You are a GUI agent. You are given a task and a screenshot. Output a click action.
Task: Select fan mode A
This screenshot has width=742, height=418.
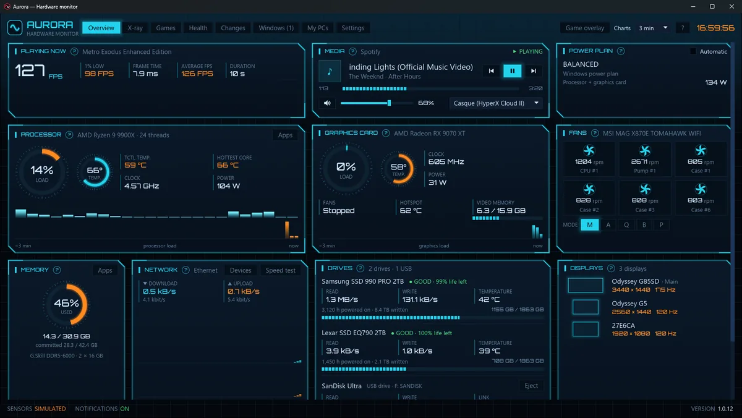[608, 225]
